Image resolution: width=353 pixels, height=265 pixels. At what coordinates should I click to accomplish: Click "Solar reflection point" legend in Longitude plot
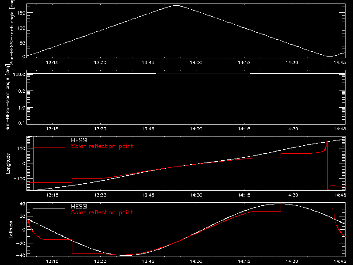pos(102,146)
